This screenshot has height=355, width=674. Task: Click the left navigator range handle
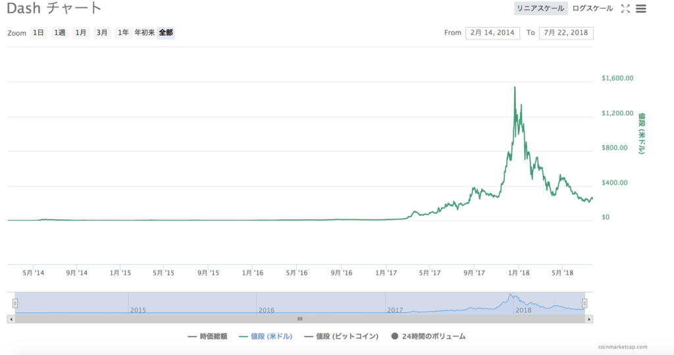point(15,304)
